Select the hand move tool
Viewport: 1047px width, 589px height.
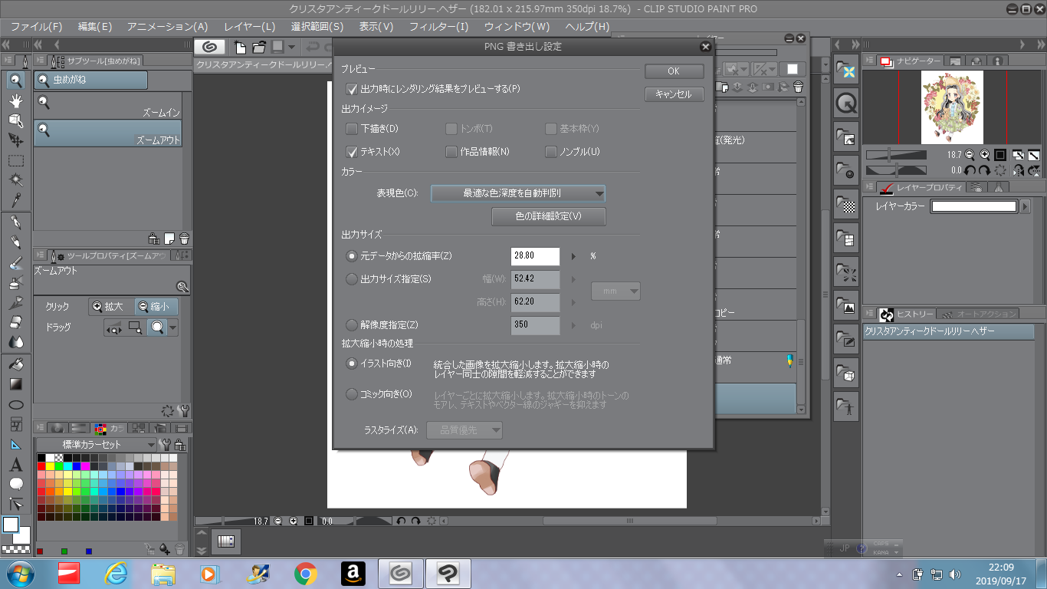(15, 100)
